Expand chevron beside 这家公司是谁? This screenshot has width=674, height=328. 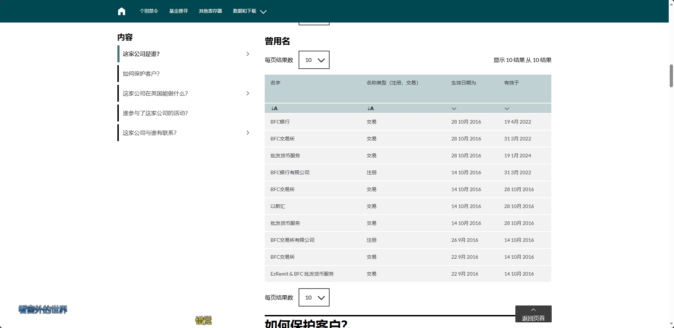click(x=247, y=54)
